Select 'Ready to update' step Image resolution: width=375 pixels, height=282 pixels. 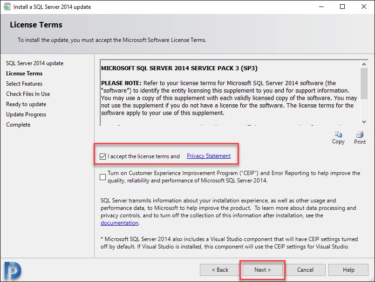(x=26, y=104)
